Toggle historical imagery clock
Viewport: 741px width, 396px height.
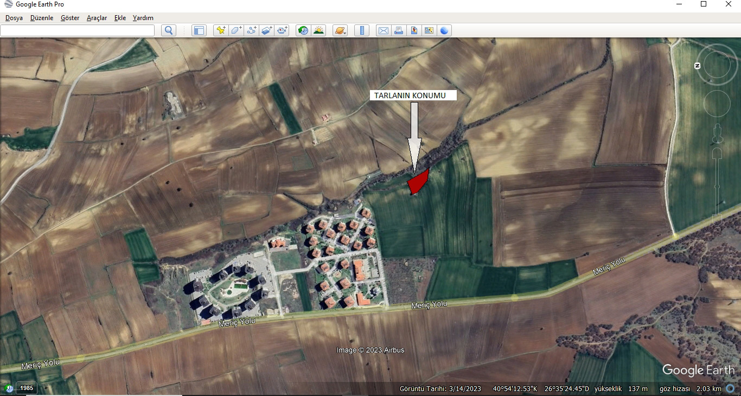(x=303, y=30)
